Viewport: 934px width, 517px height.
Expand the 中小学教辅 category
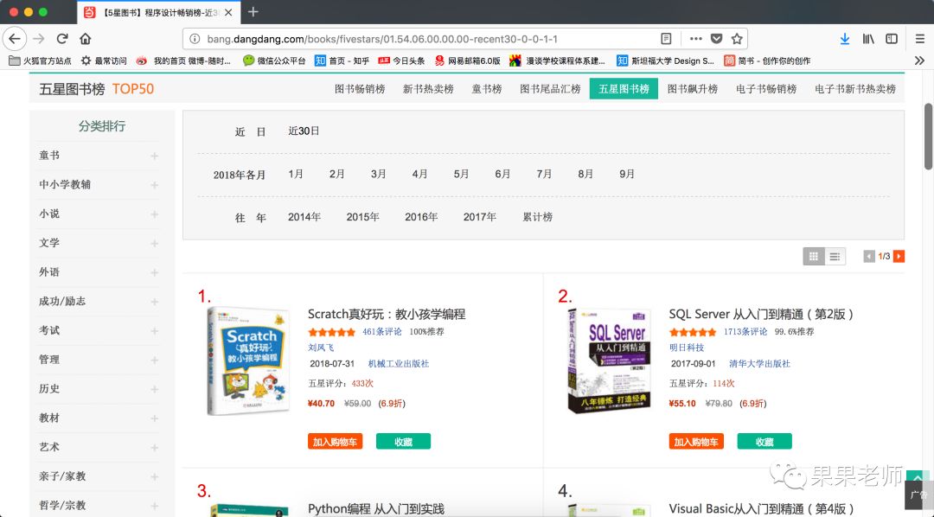(x=154, y=185)
